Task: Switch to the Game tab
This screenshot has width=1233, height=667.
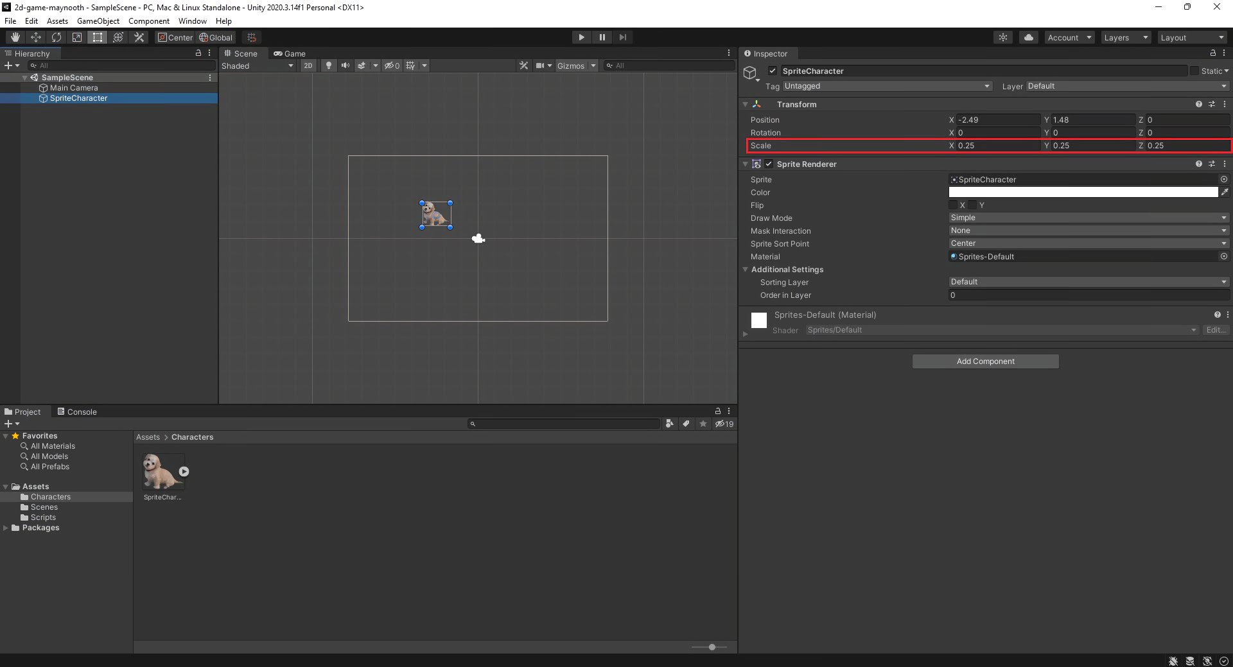Action: 290,53
